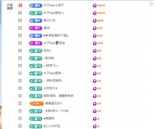Click the 富17 badge of 木子kigo香宝儿

(x=35, y=13)
